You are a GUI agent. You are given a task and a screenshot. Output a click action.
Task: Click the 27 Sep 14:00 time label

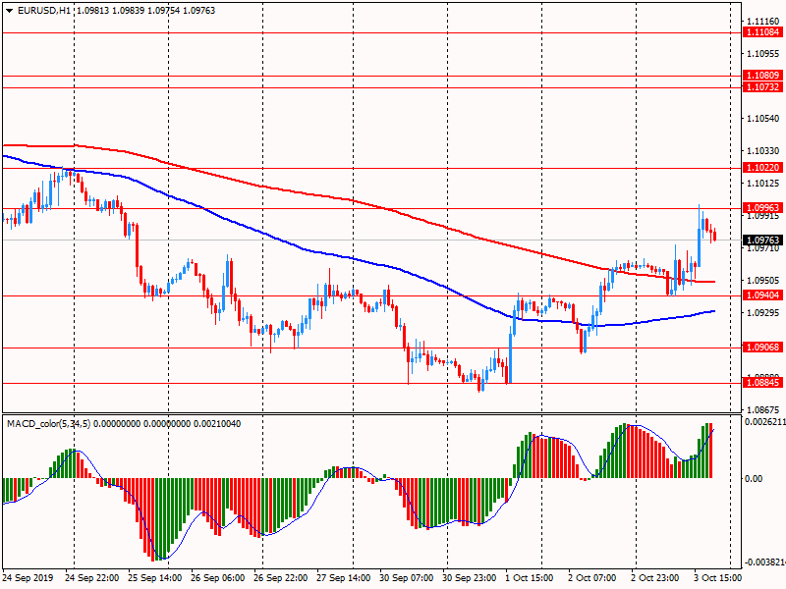click(x=344, y=578)
